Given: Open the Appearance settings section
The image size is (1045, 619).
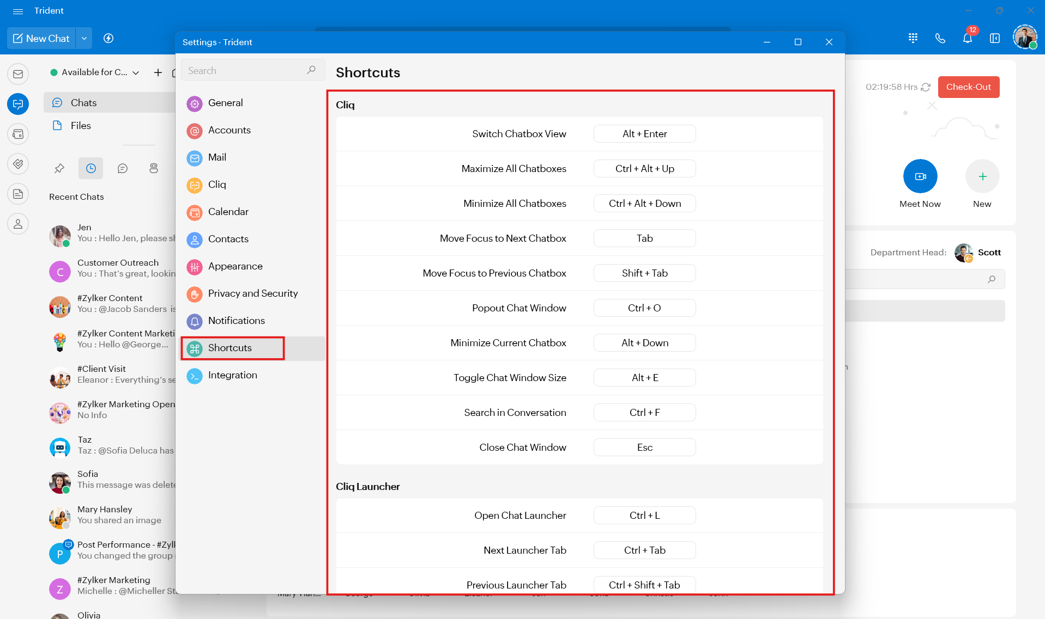Looking at the screenshot, I should pos(235,266).
